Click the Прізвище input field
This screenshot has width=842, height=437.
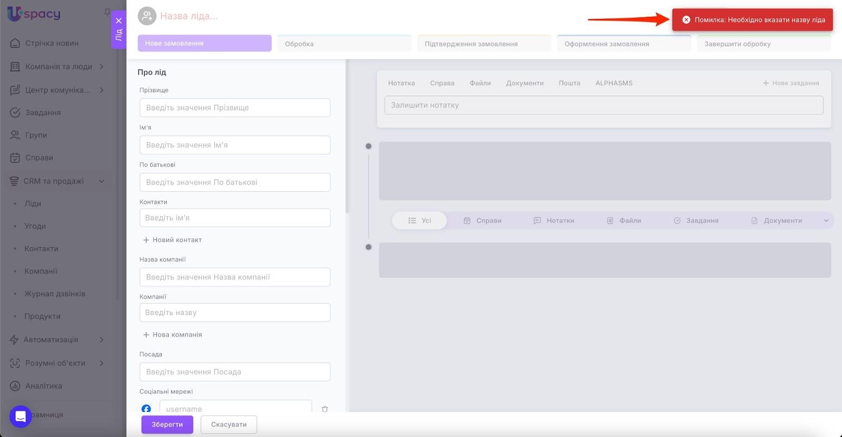coord(235,108)
